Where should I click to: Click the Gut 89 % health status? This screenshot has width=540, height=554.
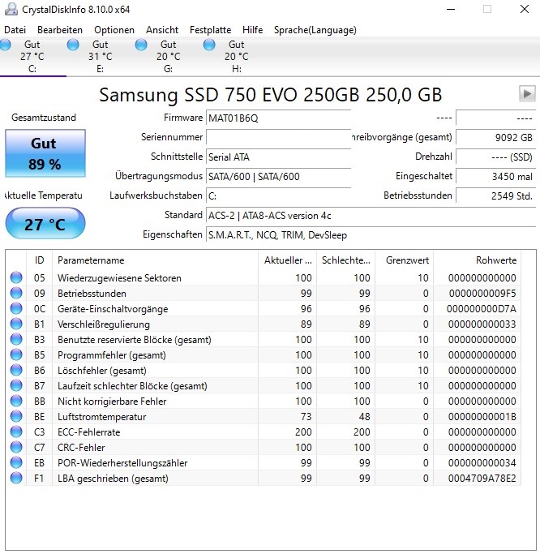(45, 153)
